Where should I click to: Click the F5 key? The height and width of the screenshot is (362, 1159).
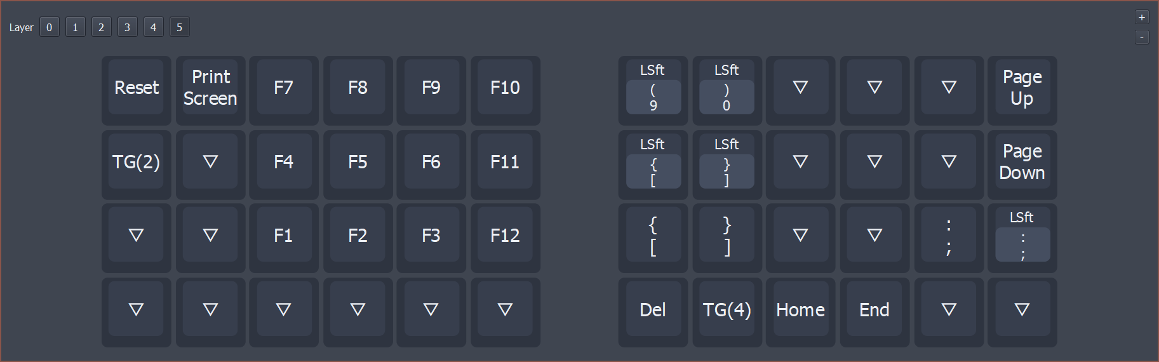pyautogui.click(x=358, y=162)
